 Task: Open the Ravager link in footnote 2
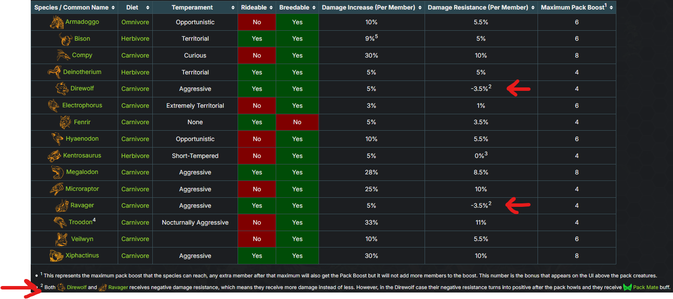[x=118, y=287]
